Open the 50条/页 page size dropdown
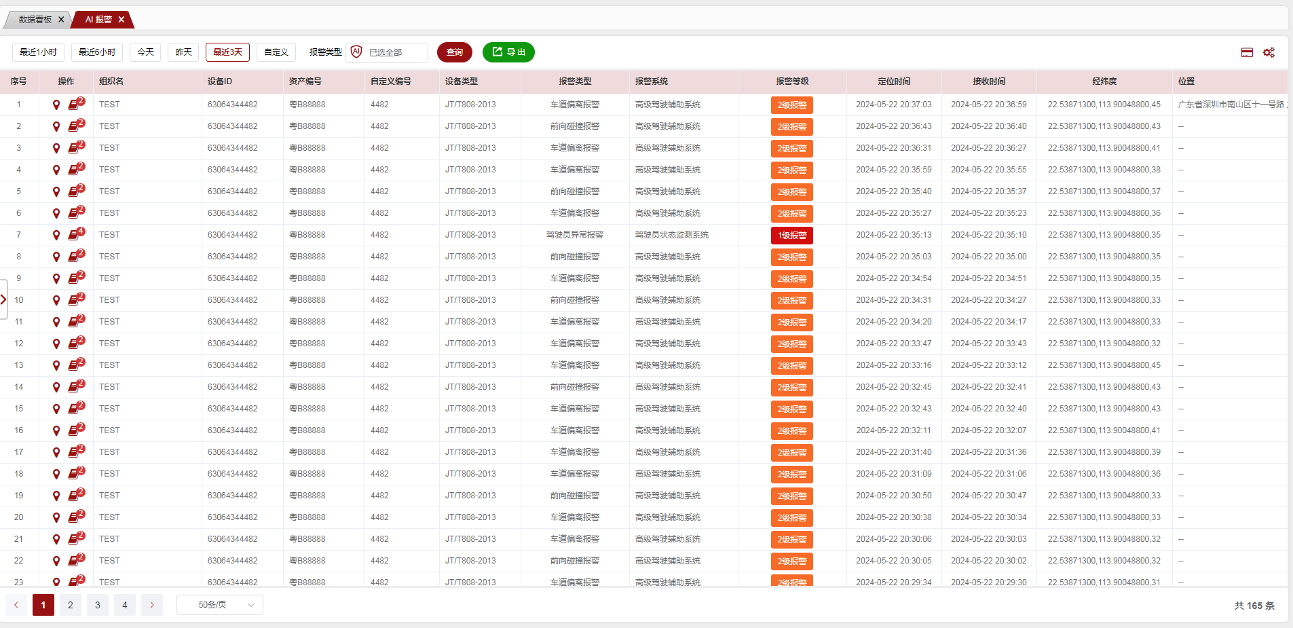This screenshot has width=1293, height=628. click(x=219, y=605)
